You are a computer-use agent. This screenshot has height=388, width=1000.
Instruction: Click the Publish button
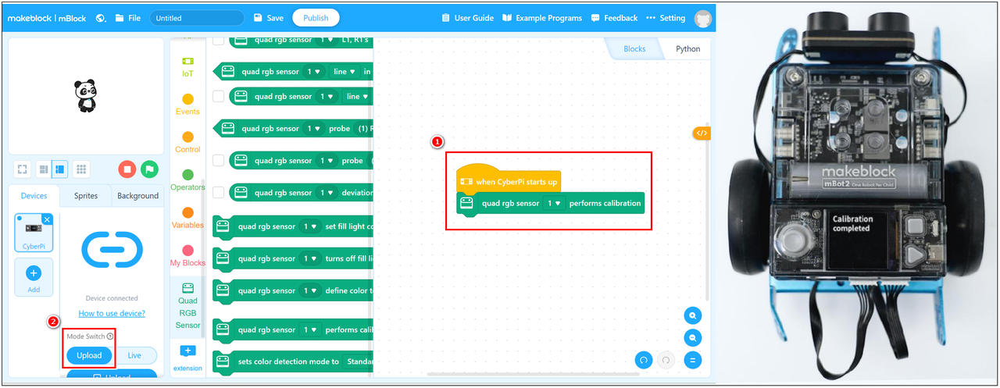(316, 18)
